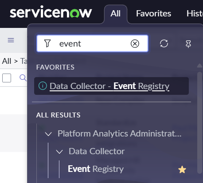Refresh the navigation menu results
Viewport: 203px width, 183px height.
(164, 43)
